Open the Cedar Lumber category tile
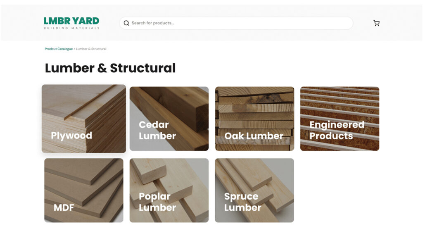Image resolution: width=423 pixels, height=238 pixels. click(169, 119)
